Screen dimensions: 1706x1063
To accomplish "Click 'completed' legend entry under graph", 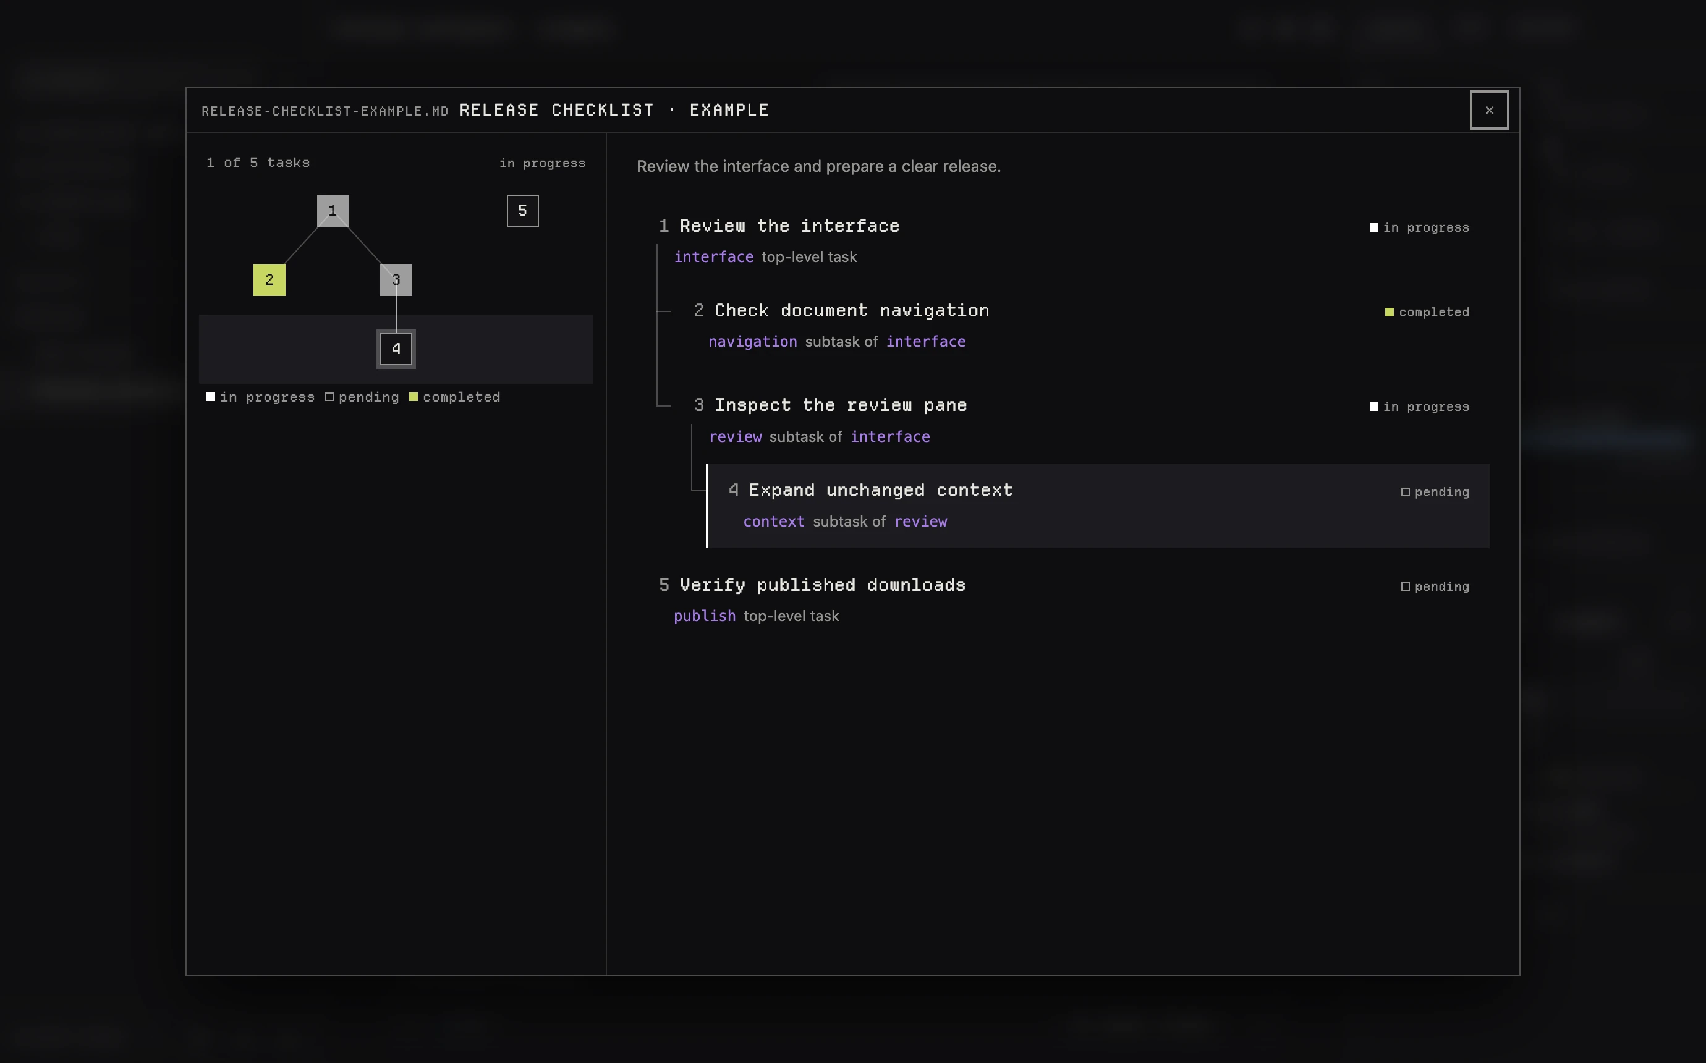I will tap(455, 397).
